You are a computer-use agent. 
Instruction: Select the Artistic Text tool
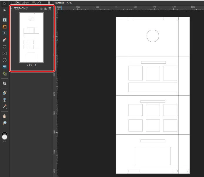click(x=4, y=33)
